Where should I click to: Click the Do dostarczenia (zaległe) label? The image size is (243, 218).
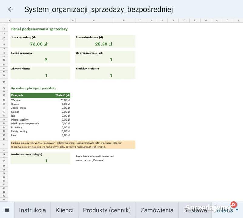click(26, 154)
